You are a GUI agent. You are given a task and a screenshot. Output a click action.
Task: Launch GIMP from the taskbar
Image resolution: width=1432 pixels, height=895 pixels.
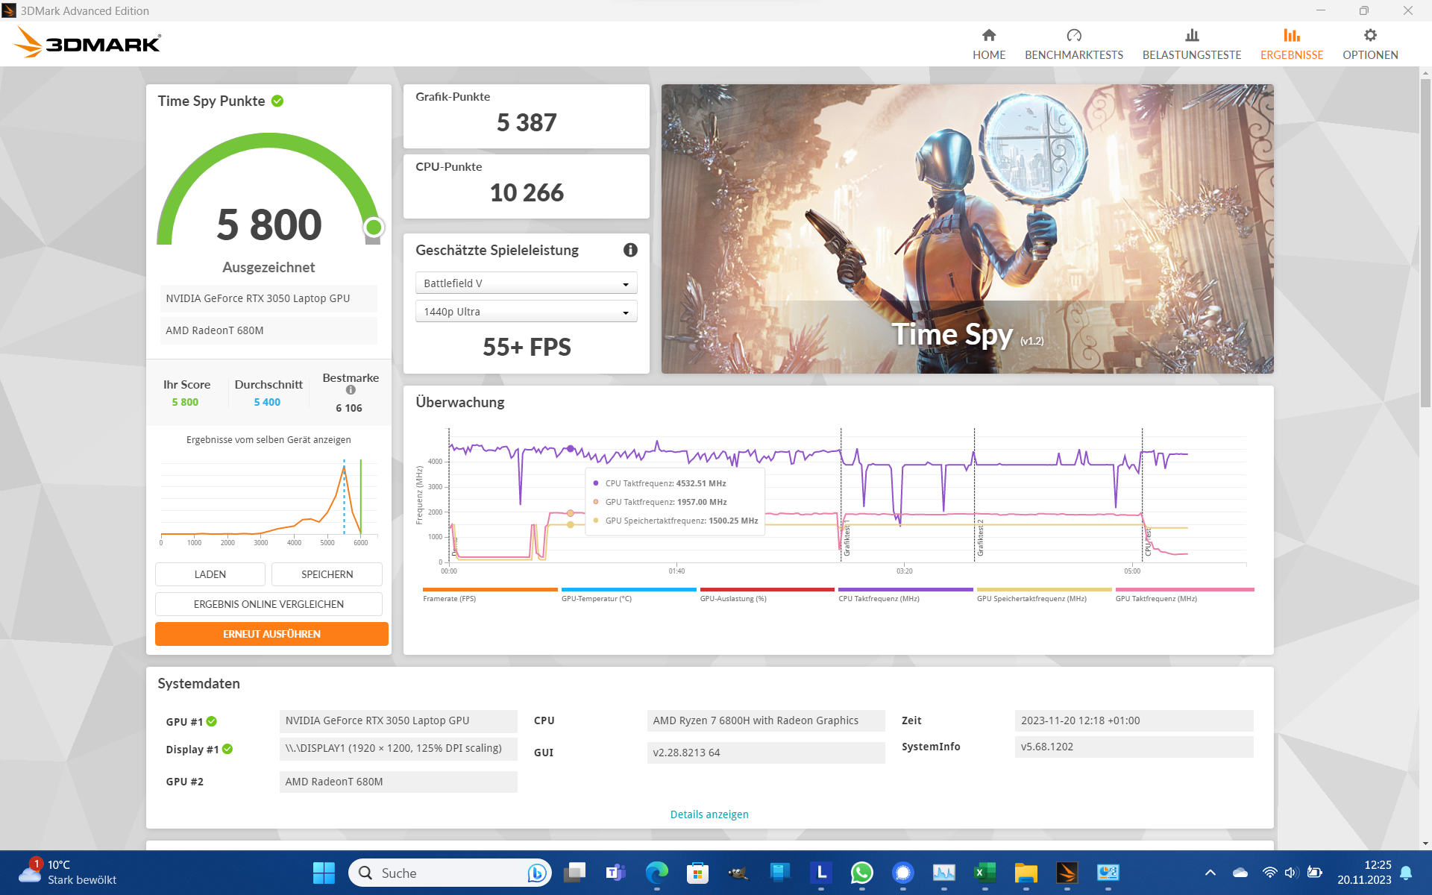tap(737, 872)
